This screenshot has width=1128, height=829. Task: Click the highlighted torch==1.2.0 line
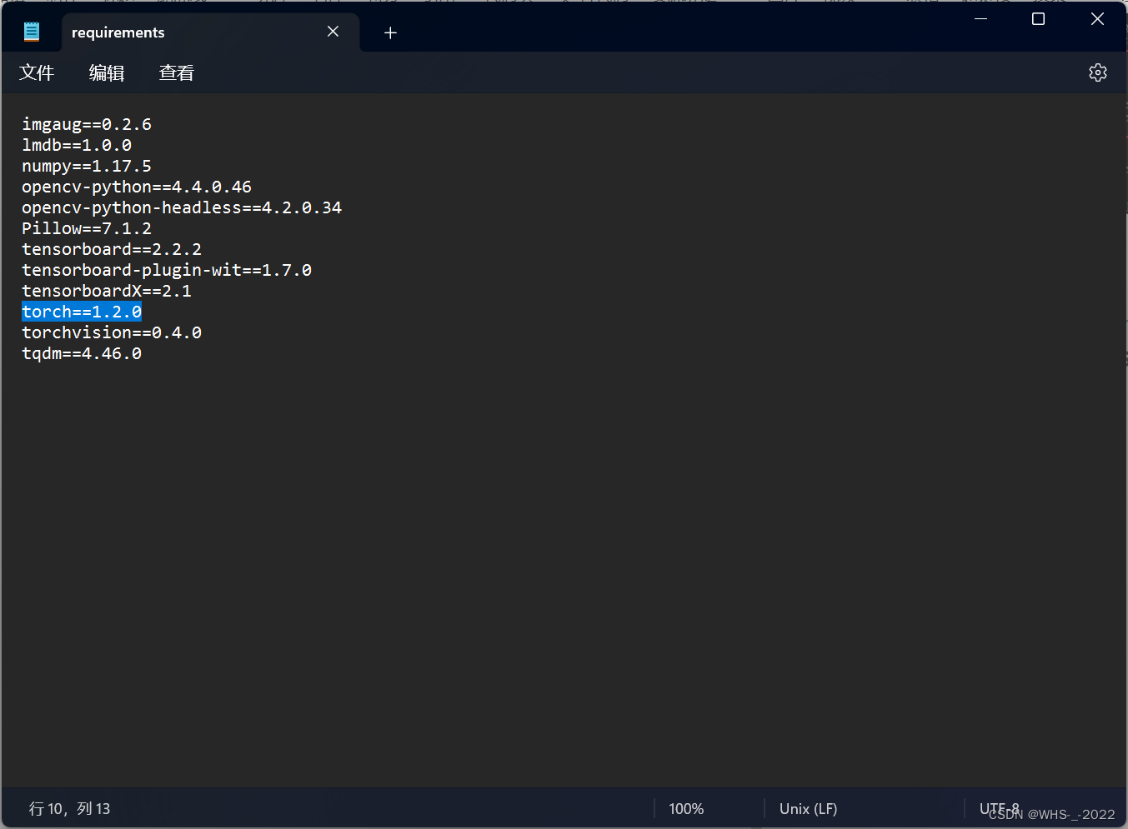coord(82,312)
